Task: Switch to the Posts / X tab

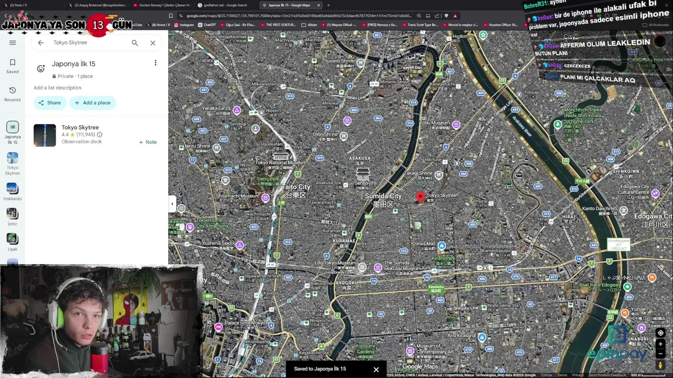Action: click(x=32, y=5)
